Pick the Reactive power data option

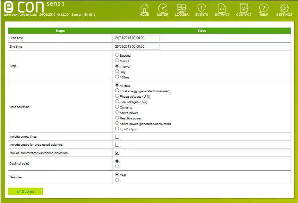117,118
